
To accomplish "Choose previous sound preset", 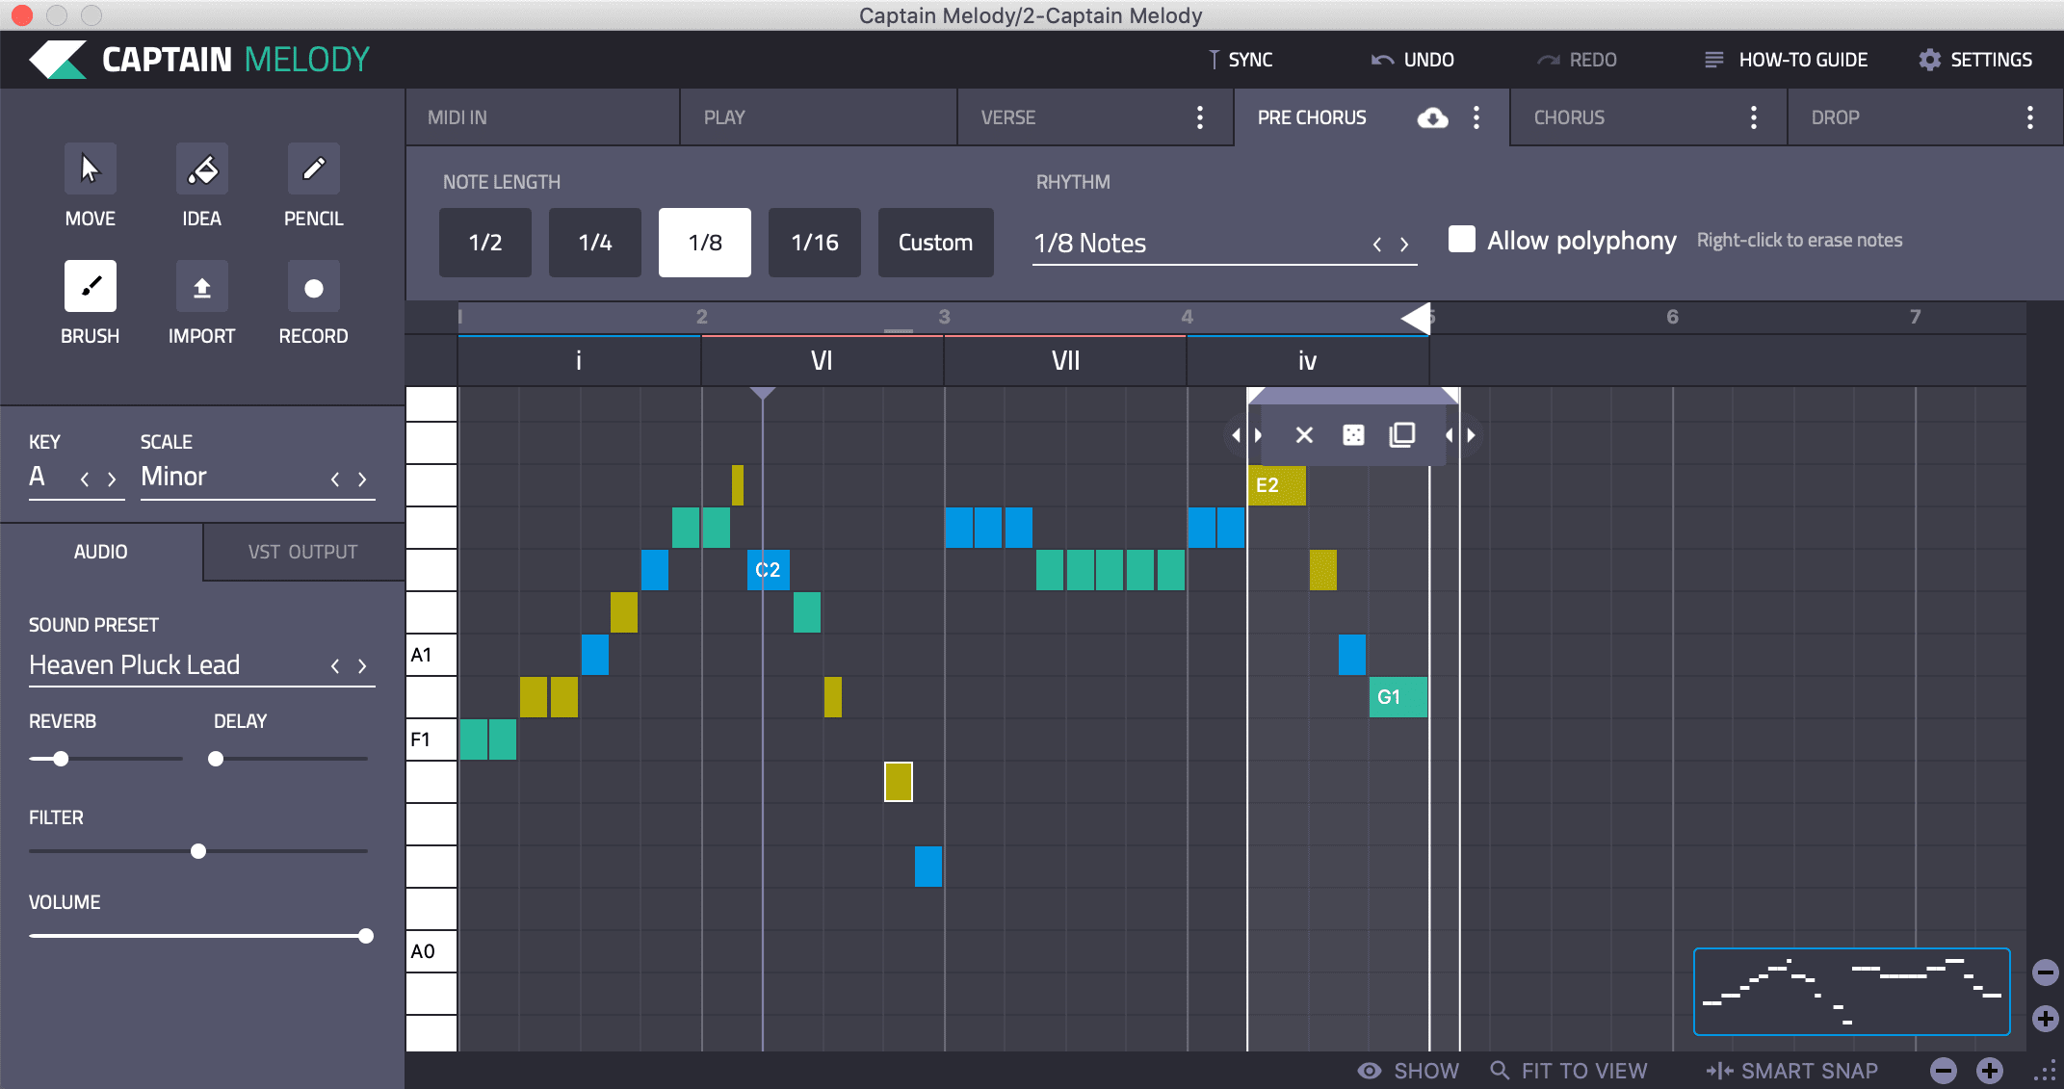I will [335, 665].
